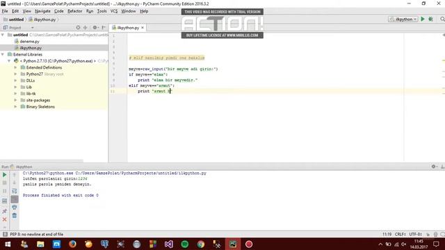445x250 pixels.
Task: Hide the Project tool window
Action: coord(104,28)
